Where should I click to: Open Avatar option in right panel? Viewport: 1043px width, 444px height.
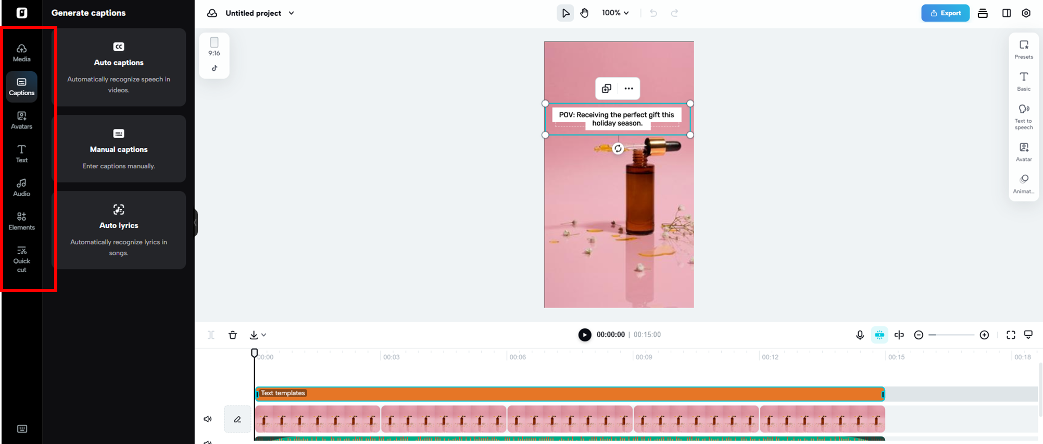click(x=1024, y=152)
